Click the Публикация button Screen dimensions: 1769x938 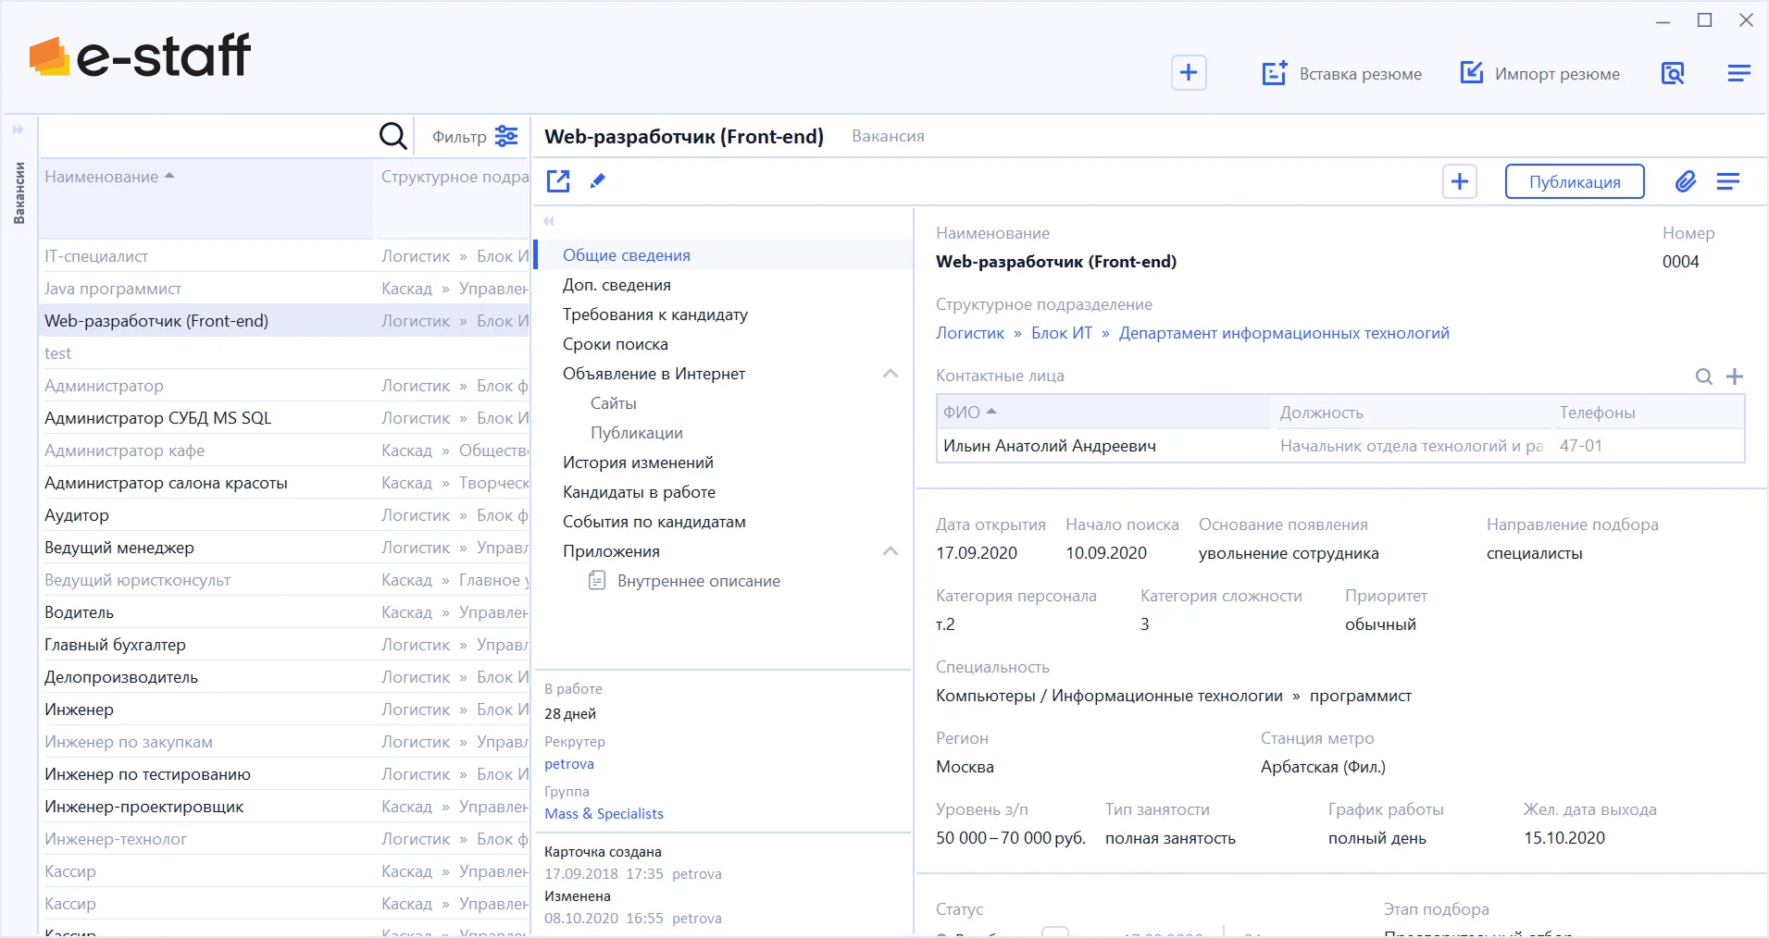click(x=1575, y=181)
